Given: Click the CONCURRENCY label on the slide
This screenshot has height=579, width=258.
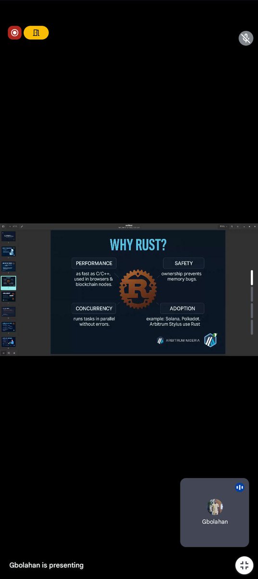Looking at the screenshot, I should pos(94,308).
